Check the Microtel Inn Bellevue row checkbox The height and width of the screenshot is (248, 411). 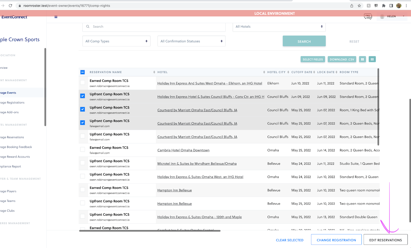pyautogui.click(x=82, y=163)
